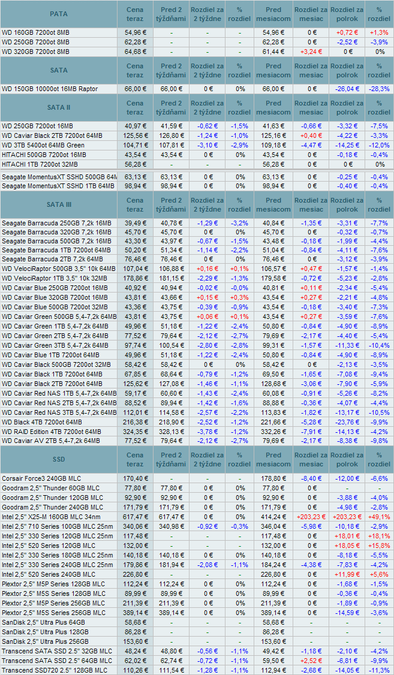Select WD Caviar Blue 320GB 7200ot 16MB
This screenshot has width=394, height=675.
coord(54,297)
